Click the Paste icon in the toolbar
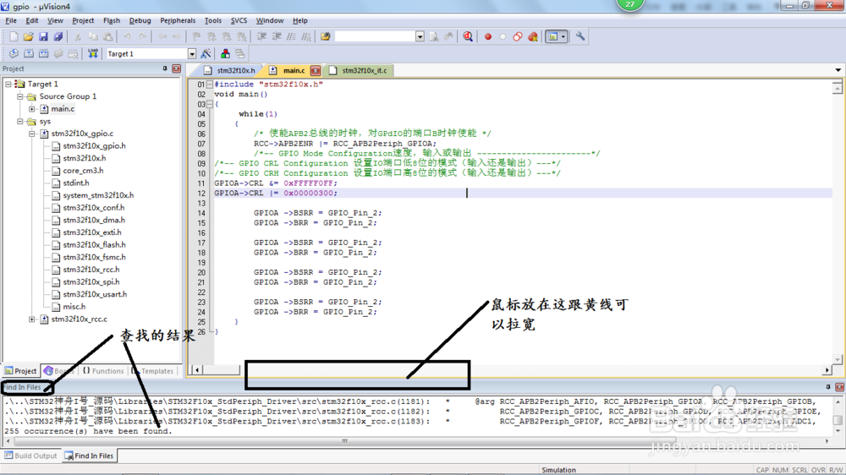This screenshot has height=475, width=846. [108, 36]
